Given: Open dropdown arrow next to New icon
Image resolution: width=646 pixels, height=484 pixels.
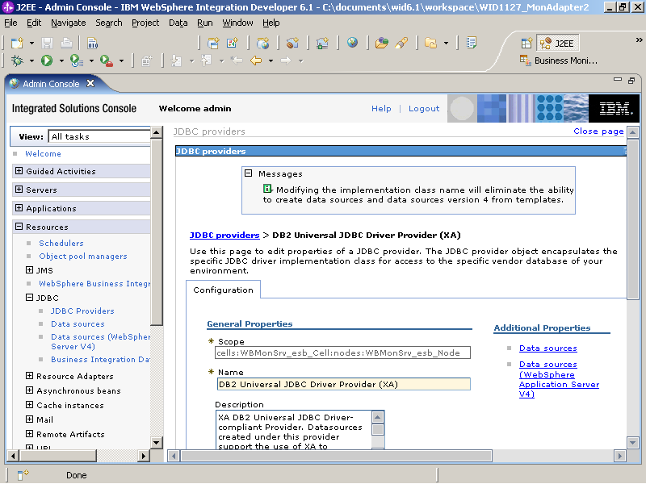Looking at the screenshot, I should click(x=31, y=43).
